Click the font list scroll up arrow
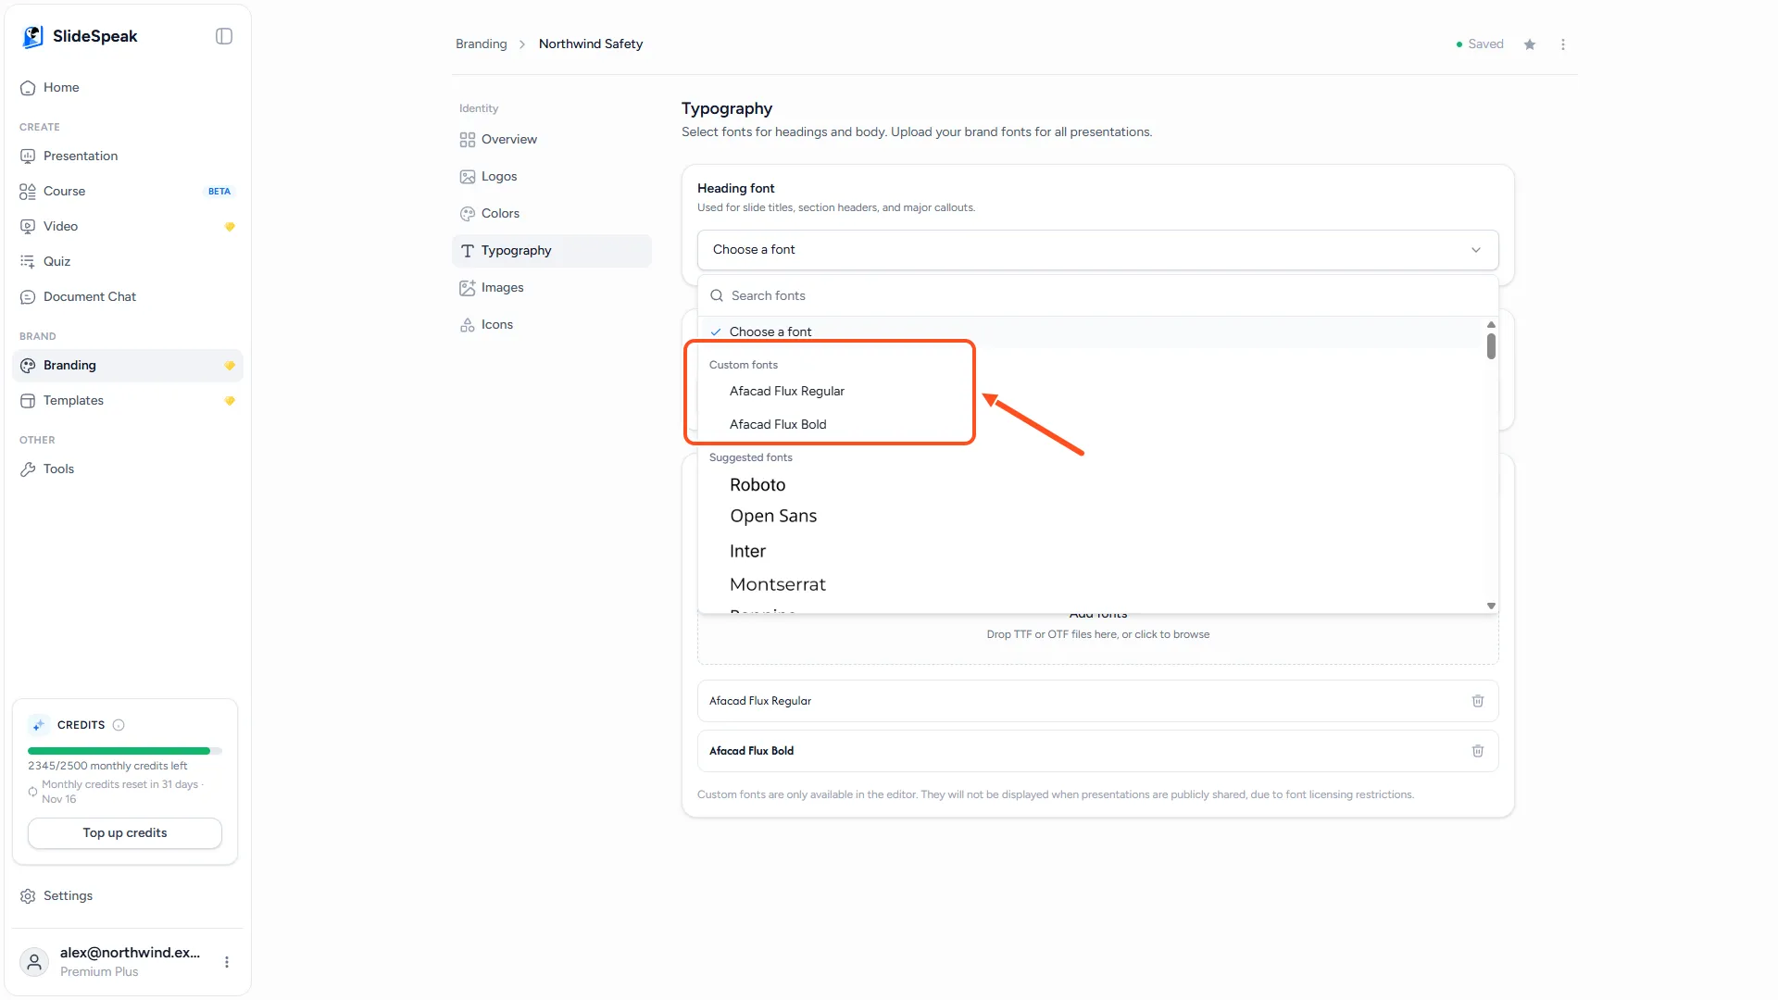Image resolution: width=1778 pixels, height=1000 pixels. [x=1491, y=324]
